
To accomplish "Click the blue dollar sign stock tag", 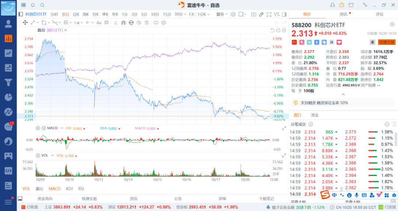I will coord(317,42).
